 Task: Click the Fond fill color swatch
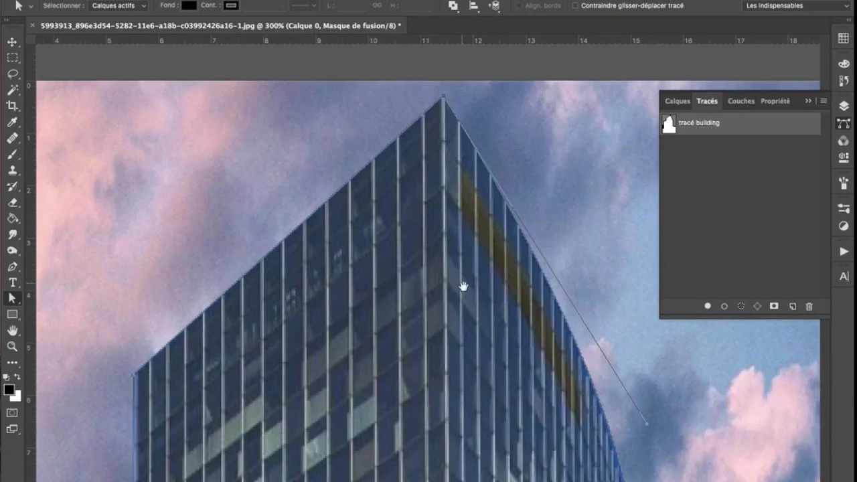click(x=189, y=5)
